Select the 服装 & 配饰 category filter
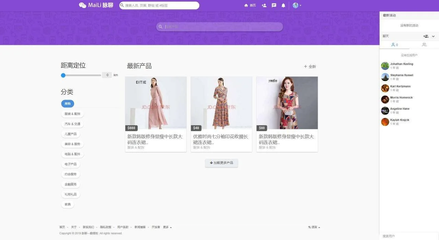439x240 pixels. pyautogui.click(x=72, y=114)
